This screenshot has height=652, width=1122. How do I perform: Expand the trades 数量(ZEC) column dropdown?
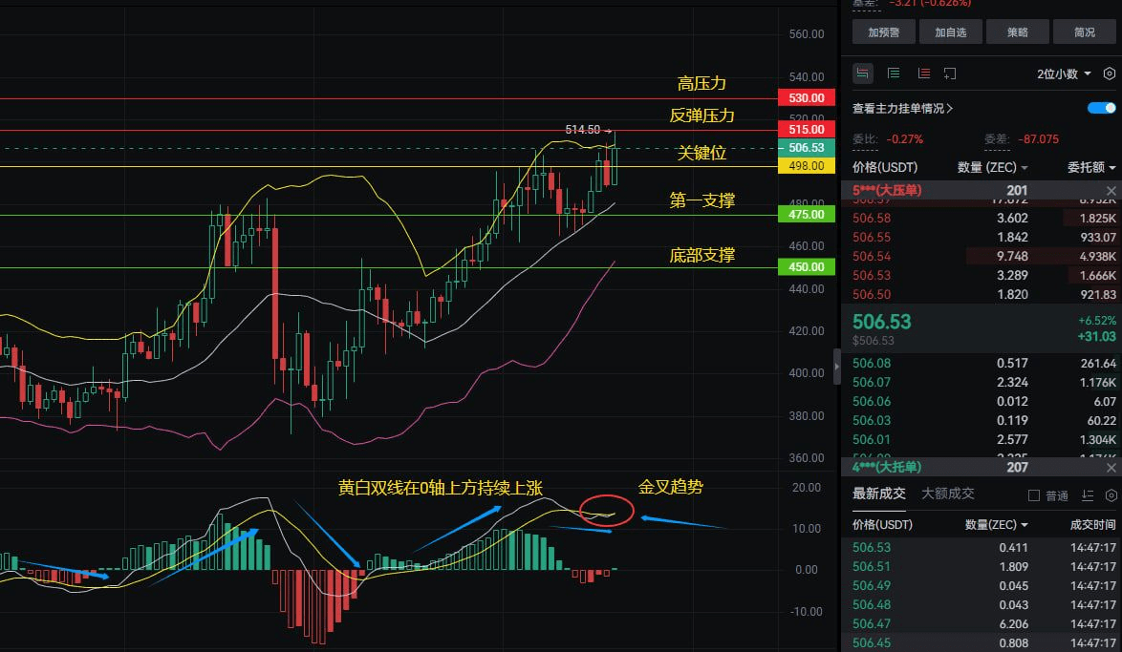(x=996, y=525)
